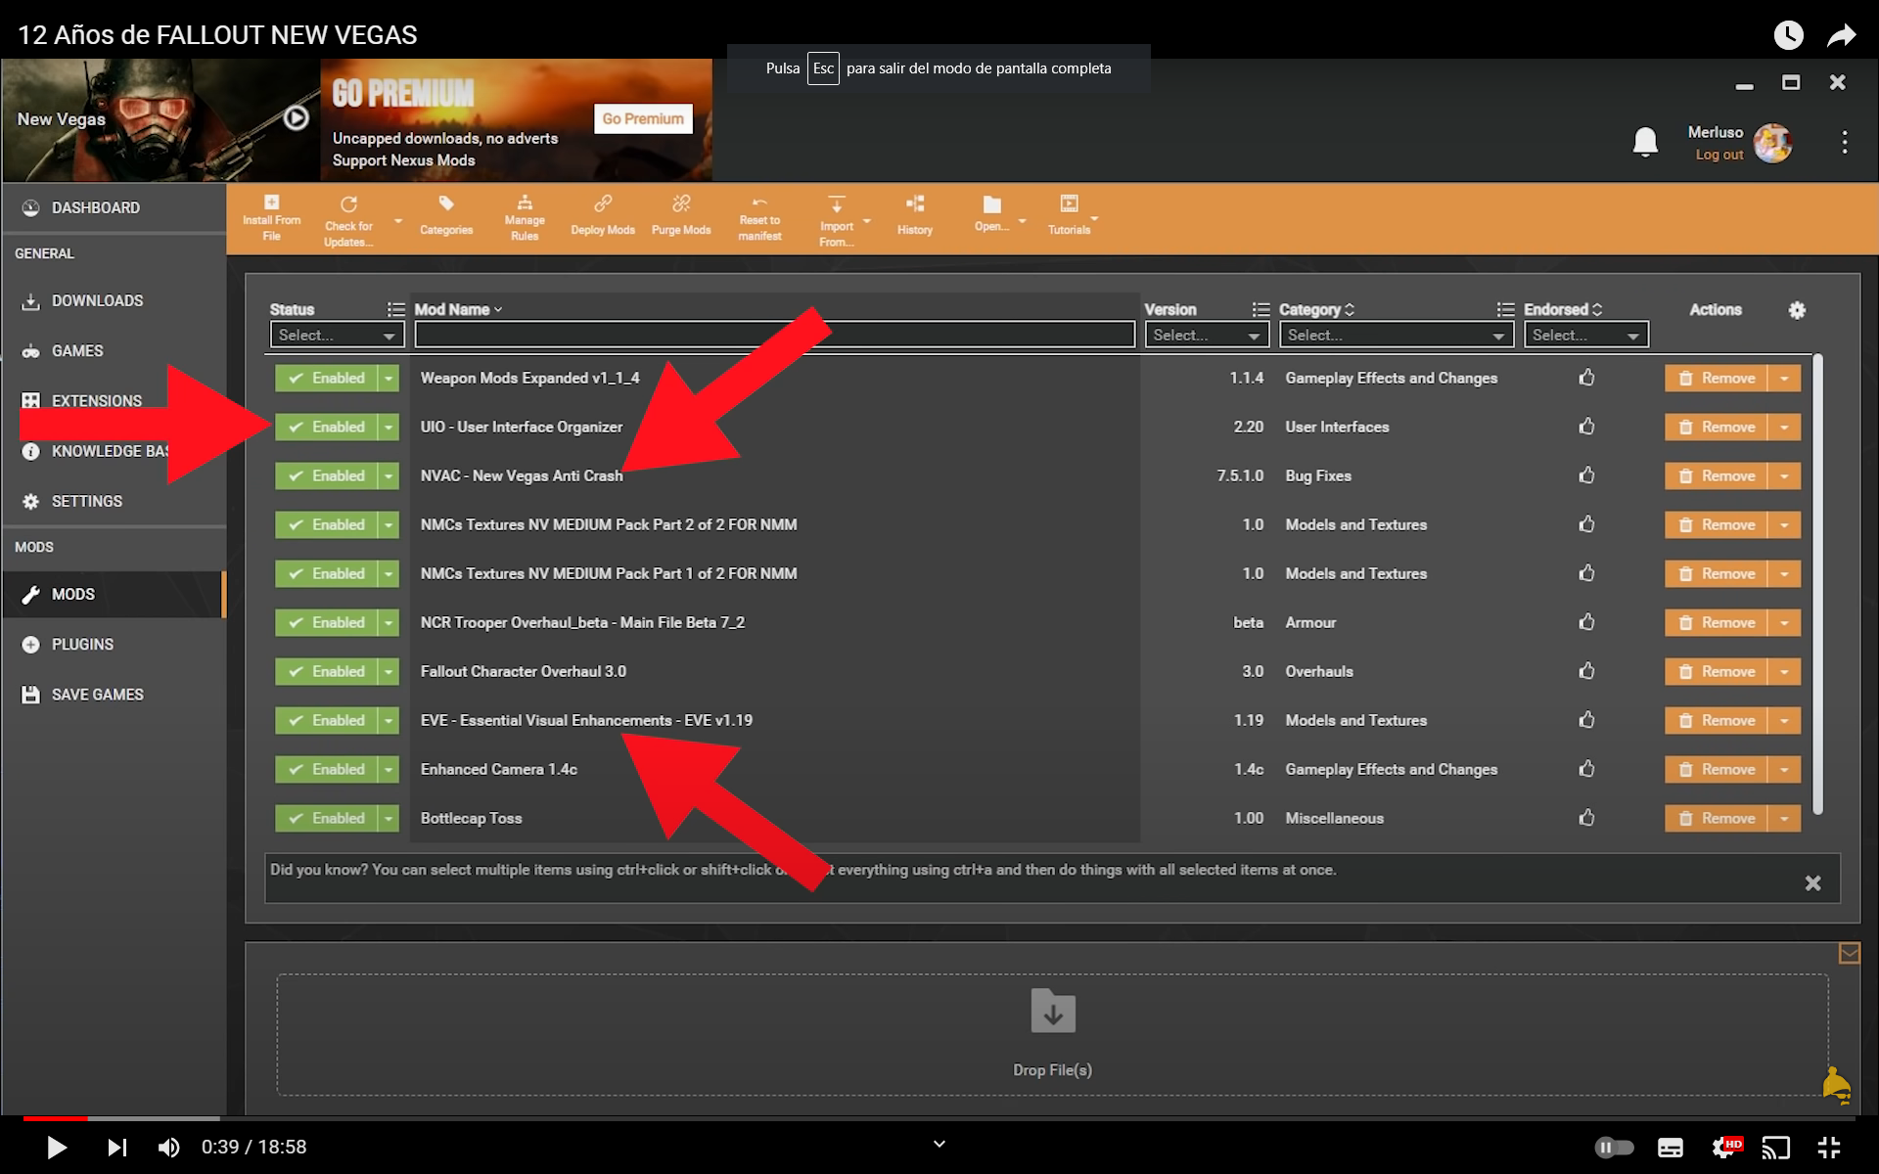Endorse Bottlecap Toss thumbs-up icon
The height and width of the screenshot is (1174, 1879).
coord(1586,818)
